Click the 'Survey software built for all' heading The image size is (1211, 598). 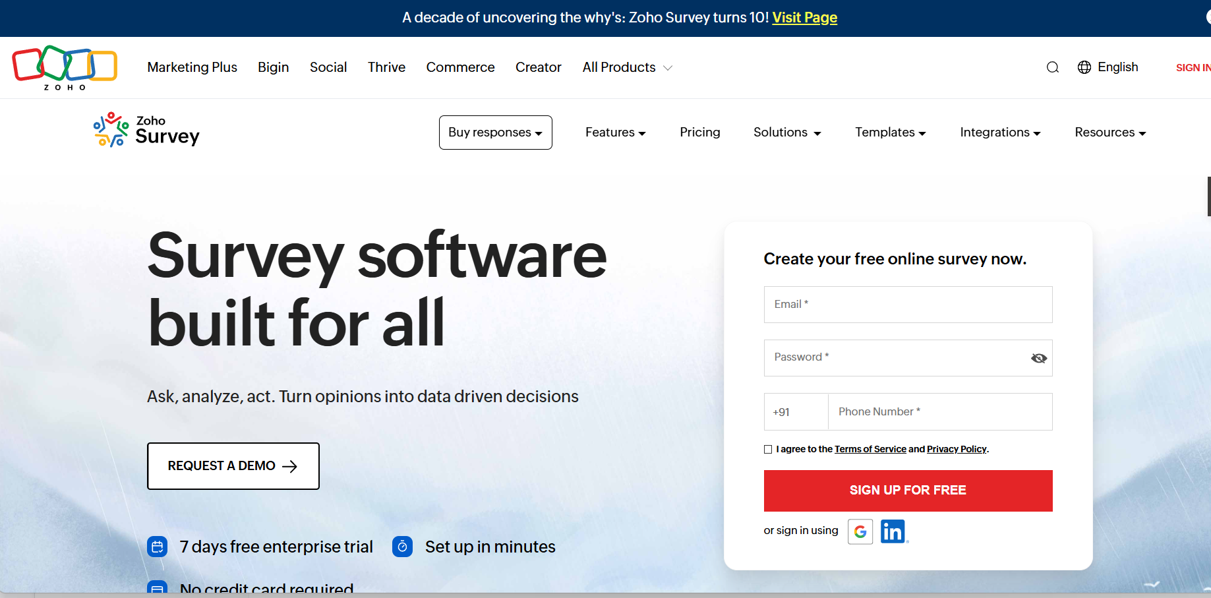click(376, 289)
